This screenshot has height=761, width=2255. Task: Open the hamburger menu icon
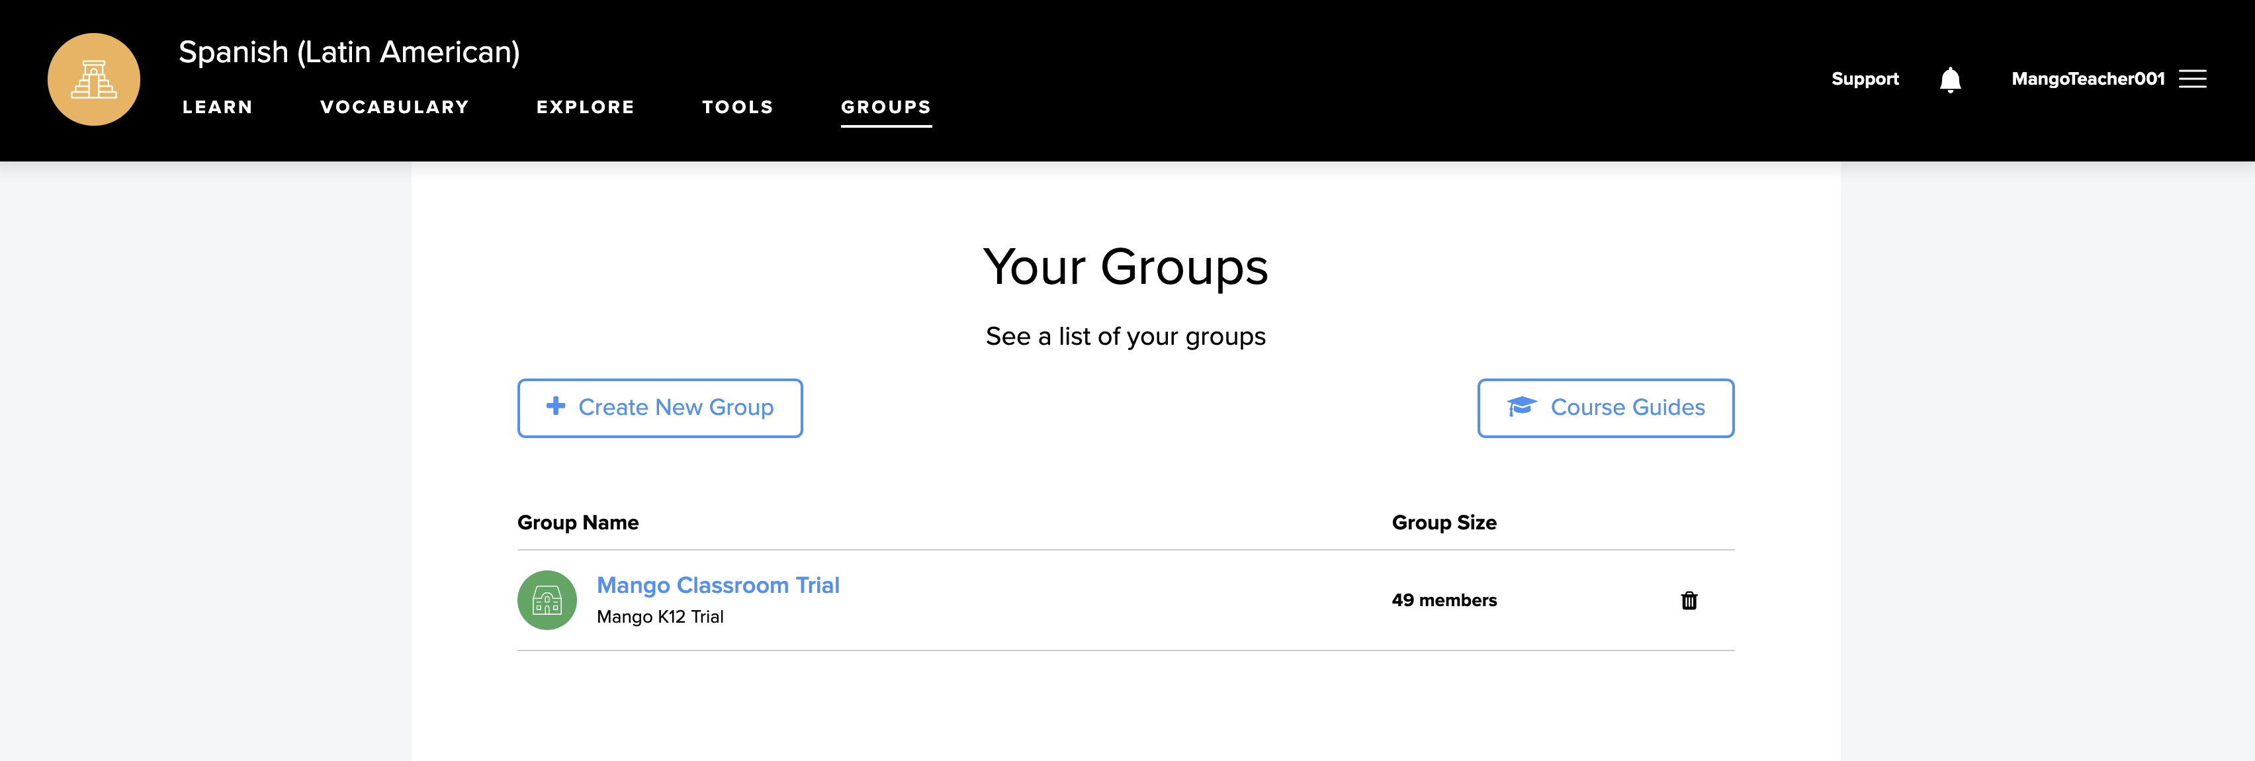[2192, 79]
